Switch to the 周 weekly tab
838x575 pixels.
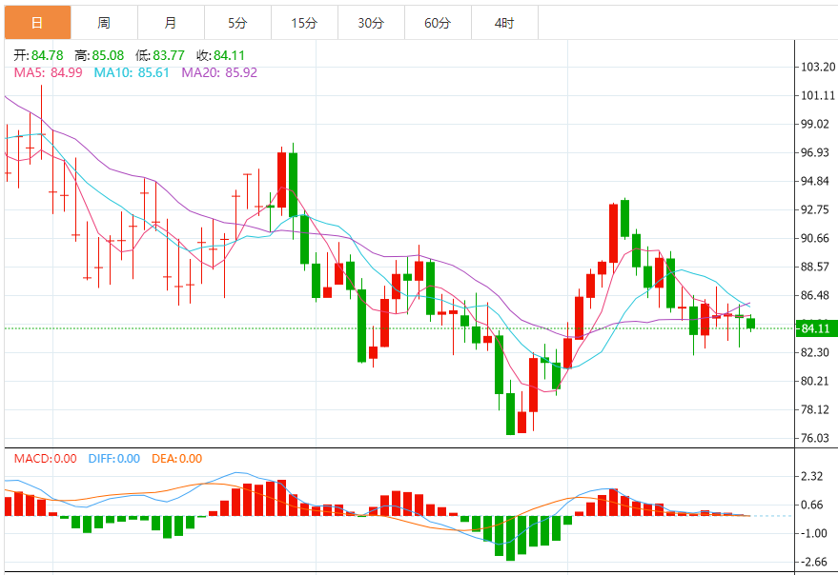pyautogui.click(x=104, y=23)
